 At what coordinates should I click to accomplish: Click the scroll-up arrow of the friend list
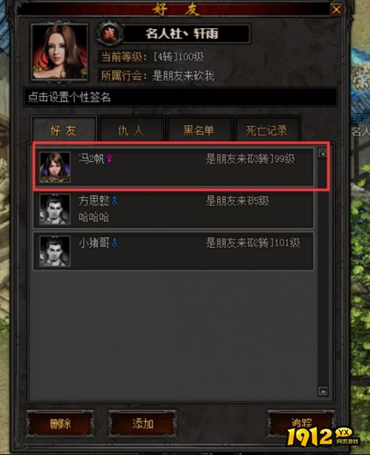[323, 152]
